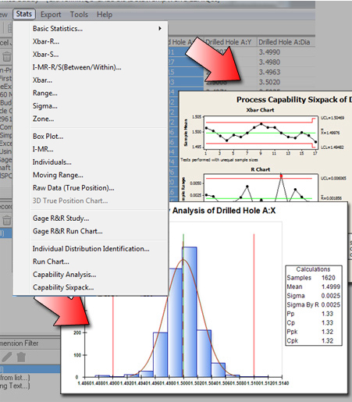Expand the Basic Statistics submenu
Image resolution: width=352 pixels, height=402 pixels.
coord(91,28)
